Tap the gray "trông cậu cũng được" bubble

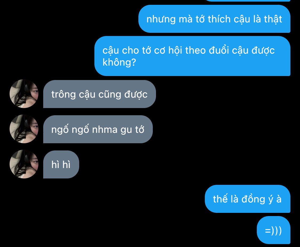[x=99, y=94]
